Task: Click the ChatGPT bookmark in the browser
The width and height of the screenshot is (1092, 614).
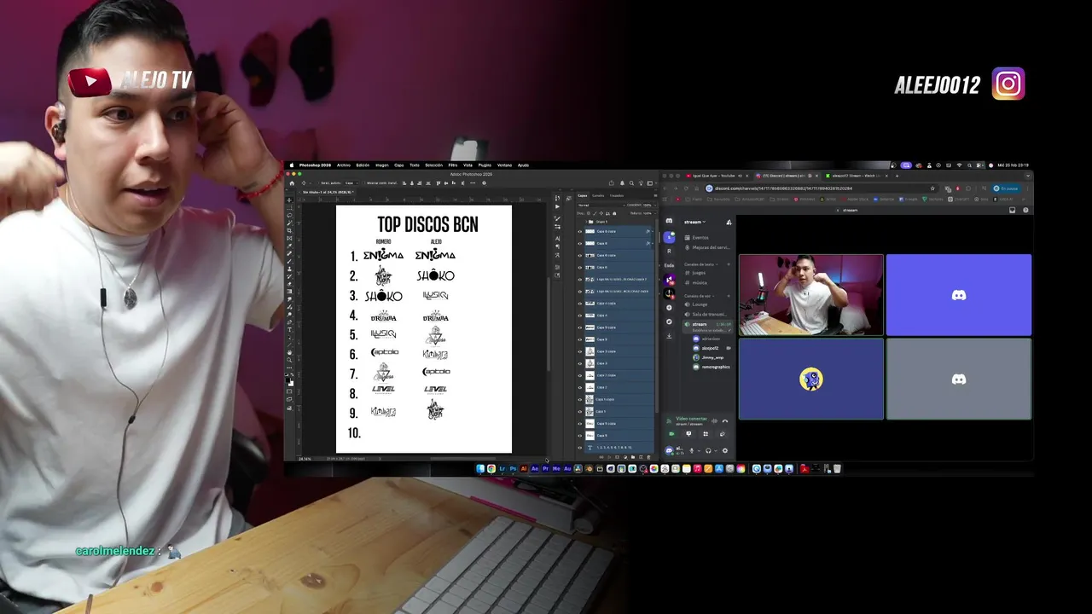Action: (x=959, y=200)
